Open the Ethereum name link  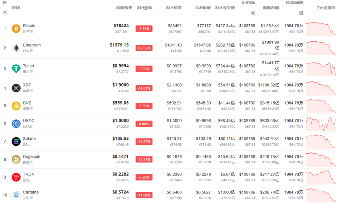point(32,45)
